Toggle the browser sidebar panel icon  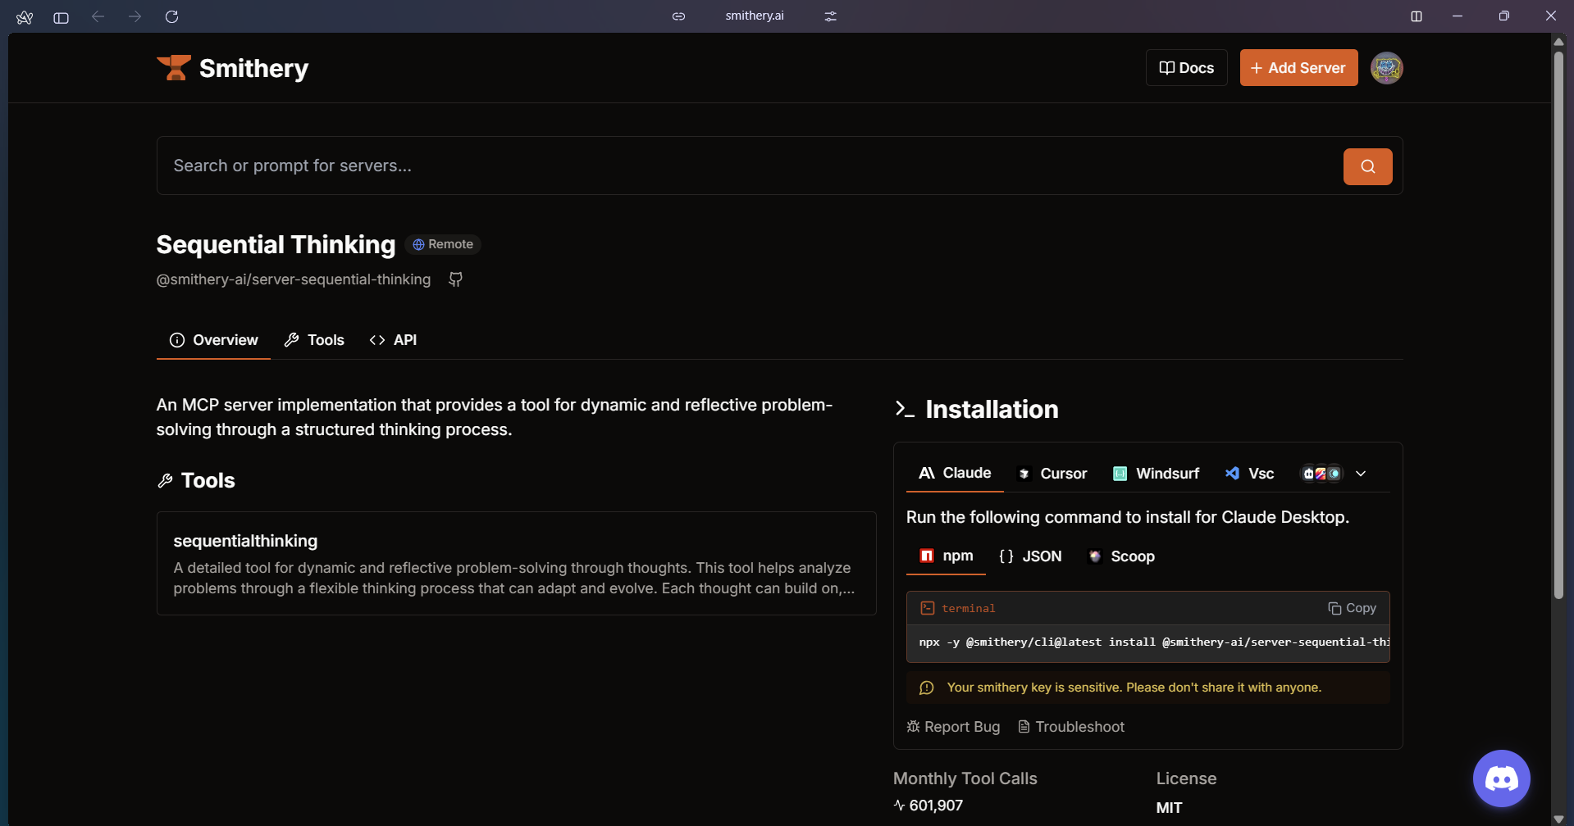[x=61, y=17]
